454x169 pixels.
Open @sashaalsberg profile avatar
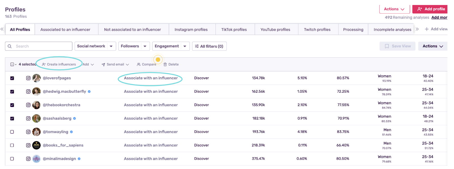36,118
